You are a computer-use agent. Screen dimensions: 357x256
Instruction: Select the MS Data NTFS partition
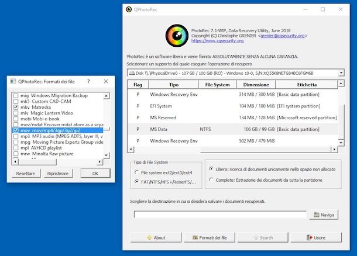233,129
